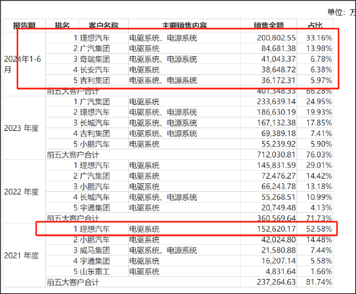Screen dimensions: 356x294
Task: Click percentage 14.42%
Action: pos(319,176)
